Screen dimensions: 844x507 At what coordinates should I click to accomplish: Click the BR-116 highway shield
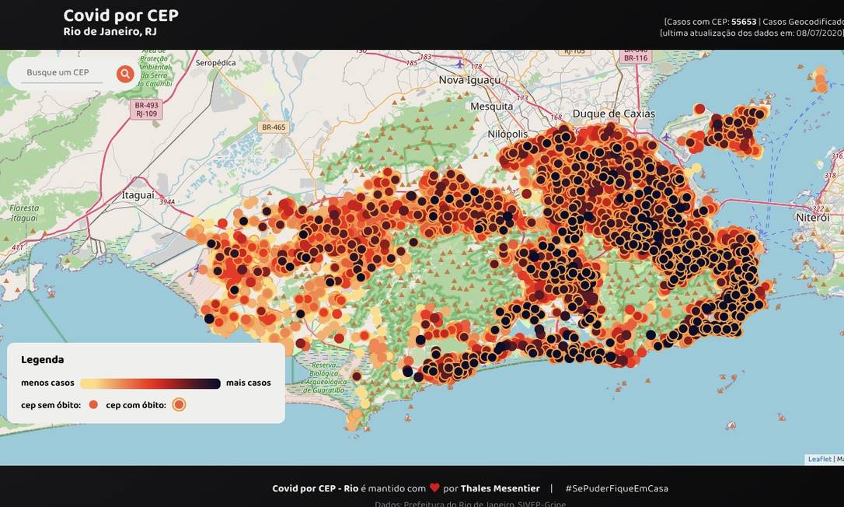[636, 57]
